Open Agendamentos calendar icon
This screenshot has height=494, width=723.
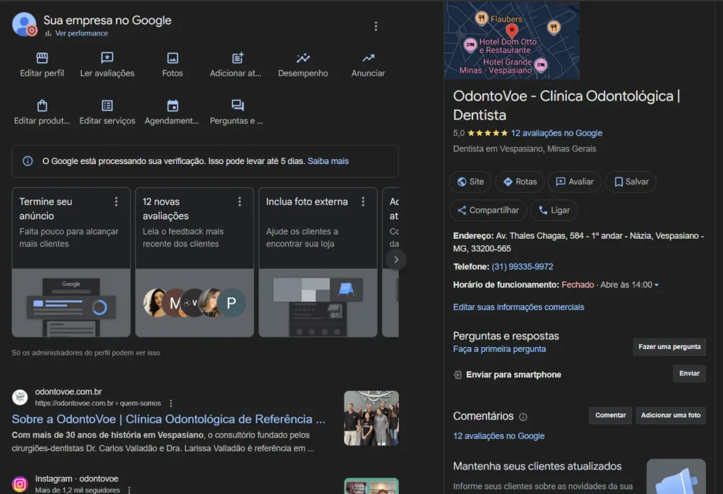pyautogui.click(x=172, y=105)
